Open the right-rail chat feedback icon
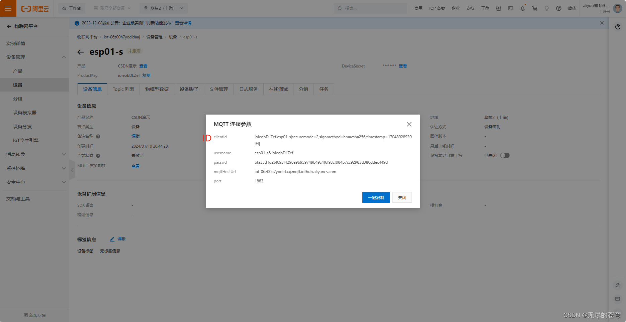 (x=618, y=299)
